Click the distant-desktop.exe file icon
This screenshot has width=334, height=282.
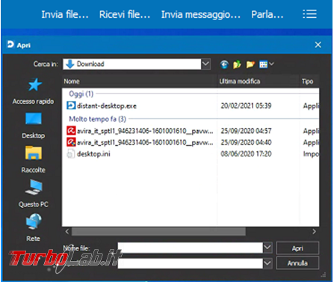coord(71,105)
